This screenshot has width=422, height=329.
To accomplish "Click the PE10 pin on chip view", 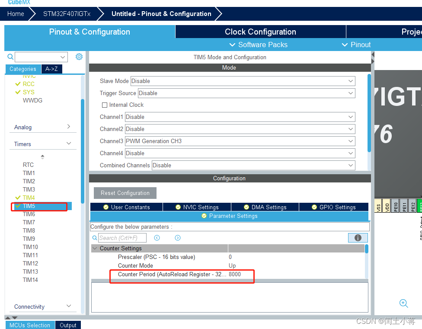I will [395, 206].
